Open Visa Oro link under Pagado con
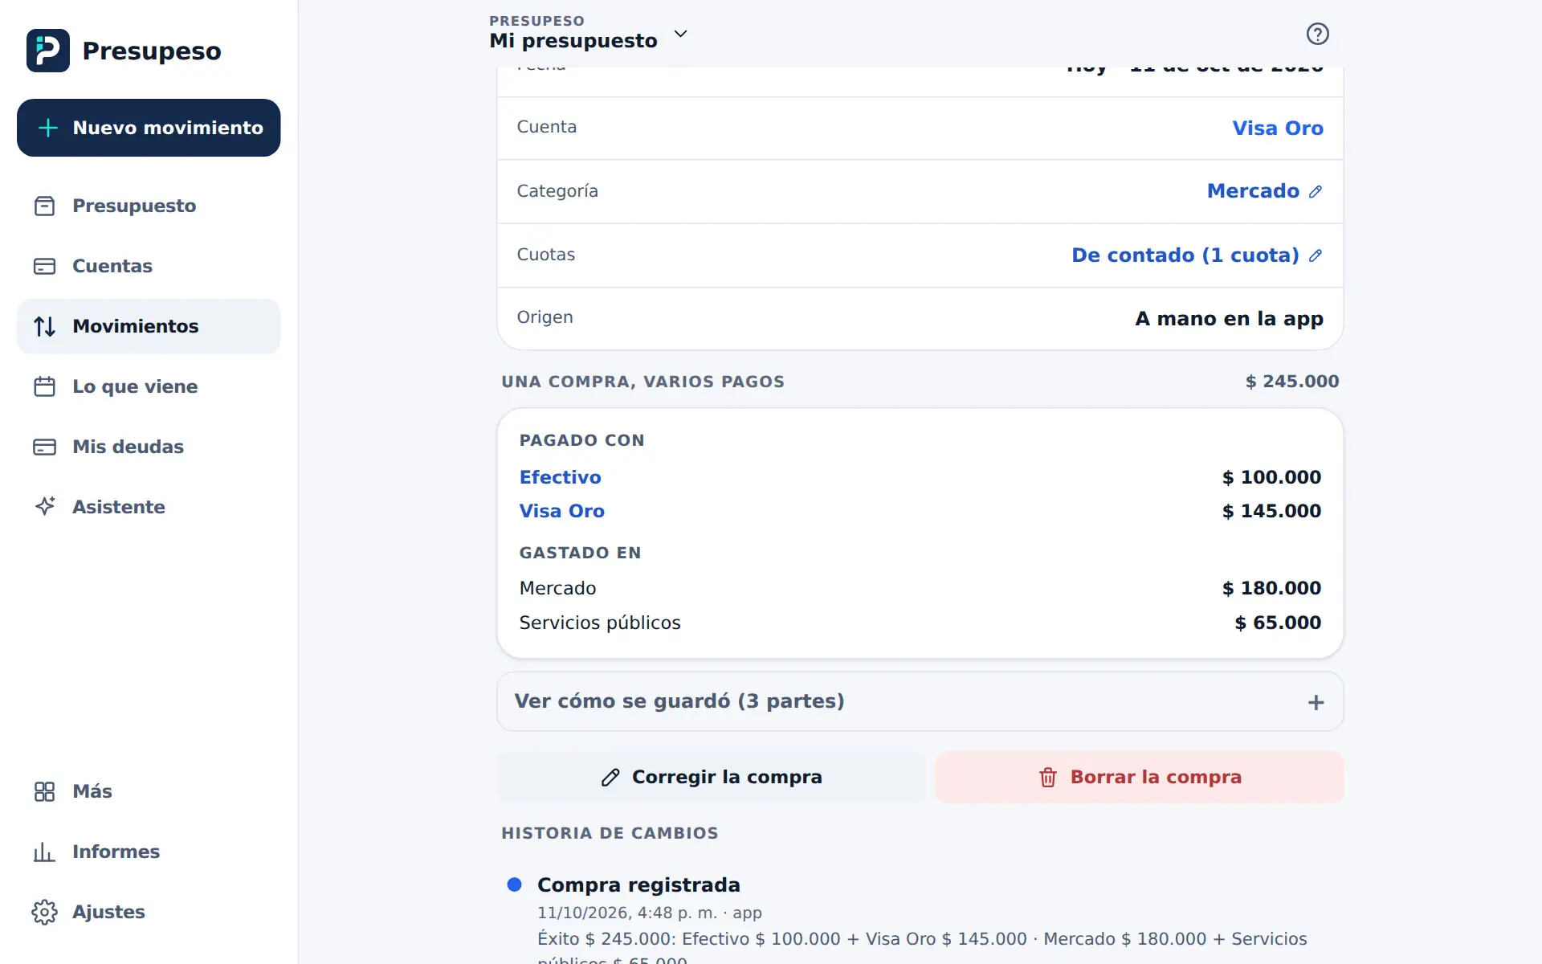This screenshot has width=1542, height=964. [561, 511]
